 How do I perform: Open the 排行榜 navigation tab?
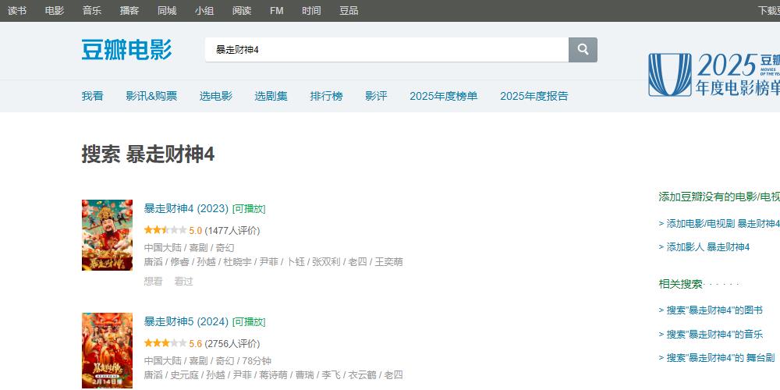click(x=326, y=96)
